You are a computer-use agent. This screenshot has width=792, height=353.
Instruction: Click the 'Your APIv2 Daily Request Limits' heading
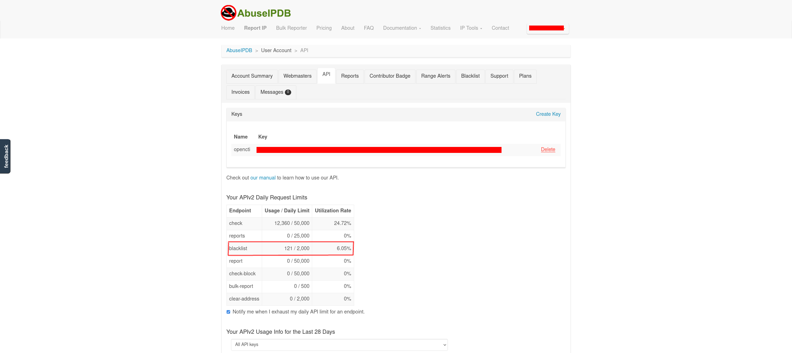[267, 198]
